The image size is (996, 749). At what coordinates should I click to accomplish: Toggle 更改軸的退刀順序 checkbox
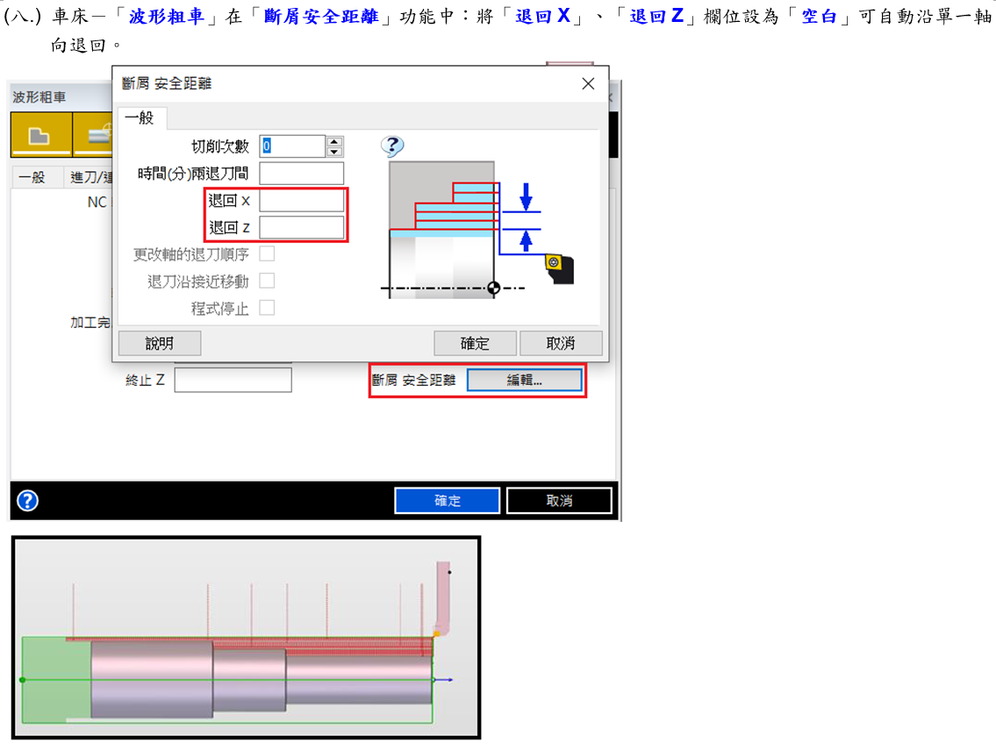click(x=267, y=254)
